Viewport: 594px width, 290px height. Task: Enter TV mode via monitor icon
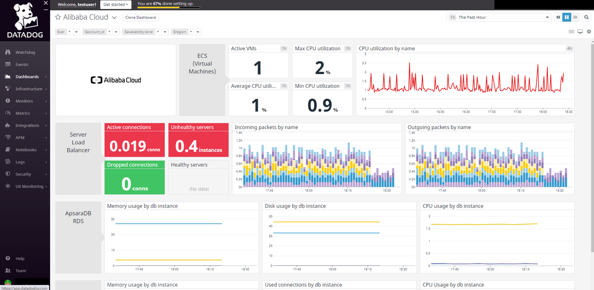point(580,32)
